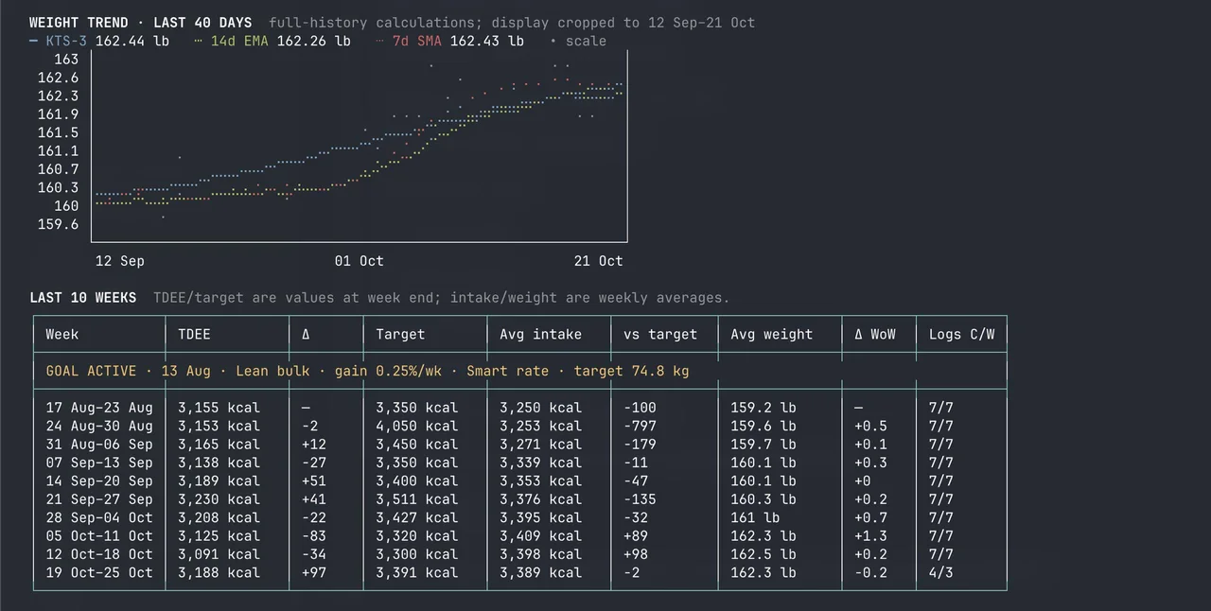Click the 01 Oct x-axis label
The image size is (1211, 611).
pyautogui.click(x=360, y=261)
